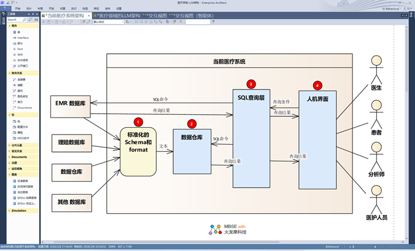Open the 设计 ribbon menu
This screenshot has width=415, height=251.
[x=29, y=9]
